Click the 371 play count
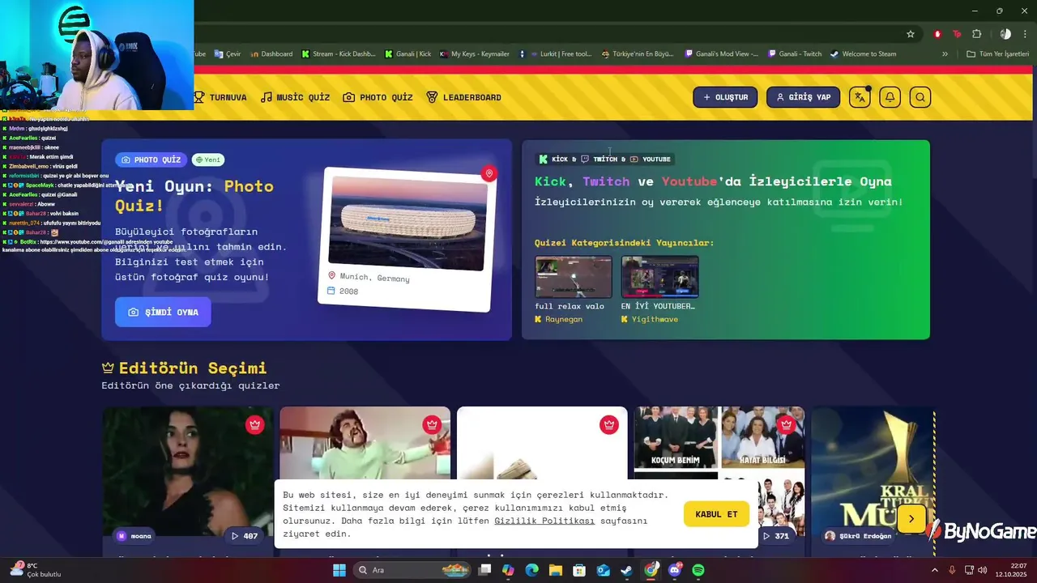Image resolution: width=1037 pixels, height=583 pixels. [x=776, y=536]
